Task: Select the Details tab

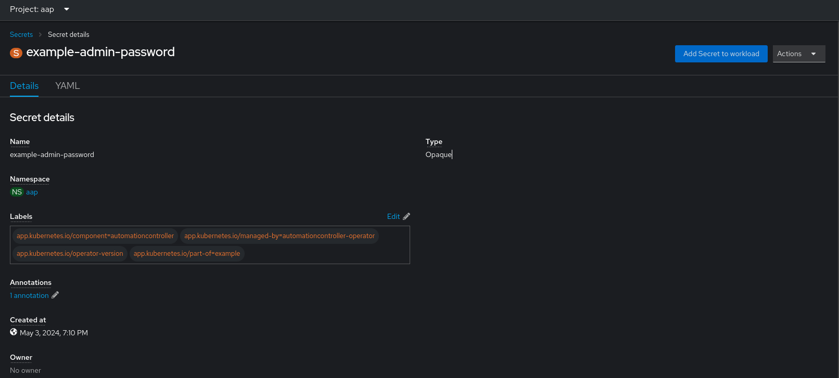Action: point(24,86)
